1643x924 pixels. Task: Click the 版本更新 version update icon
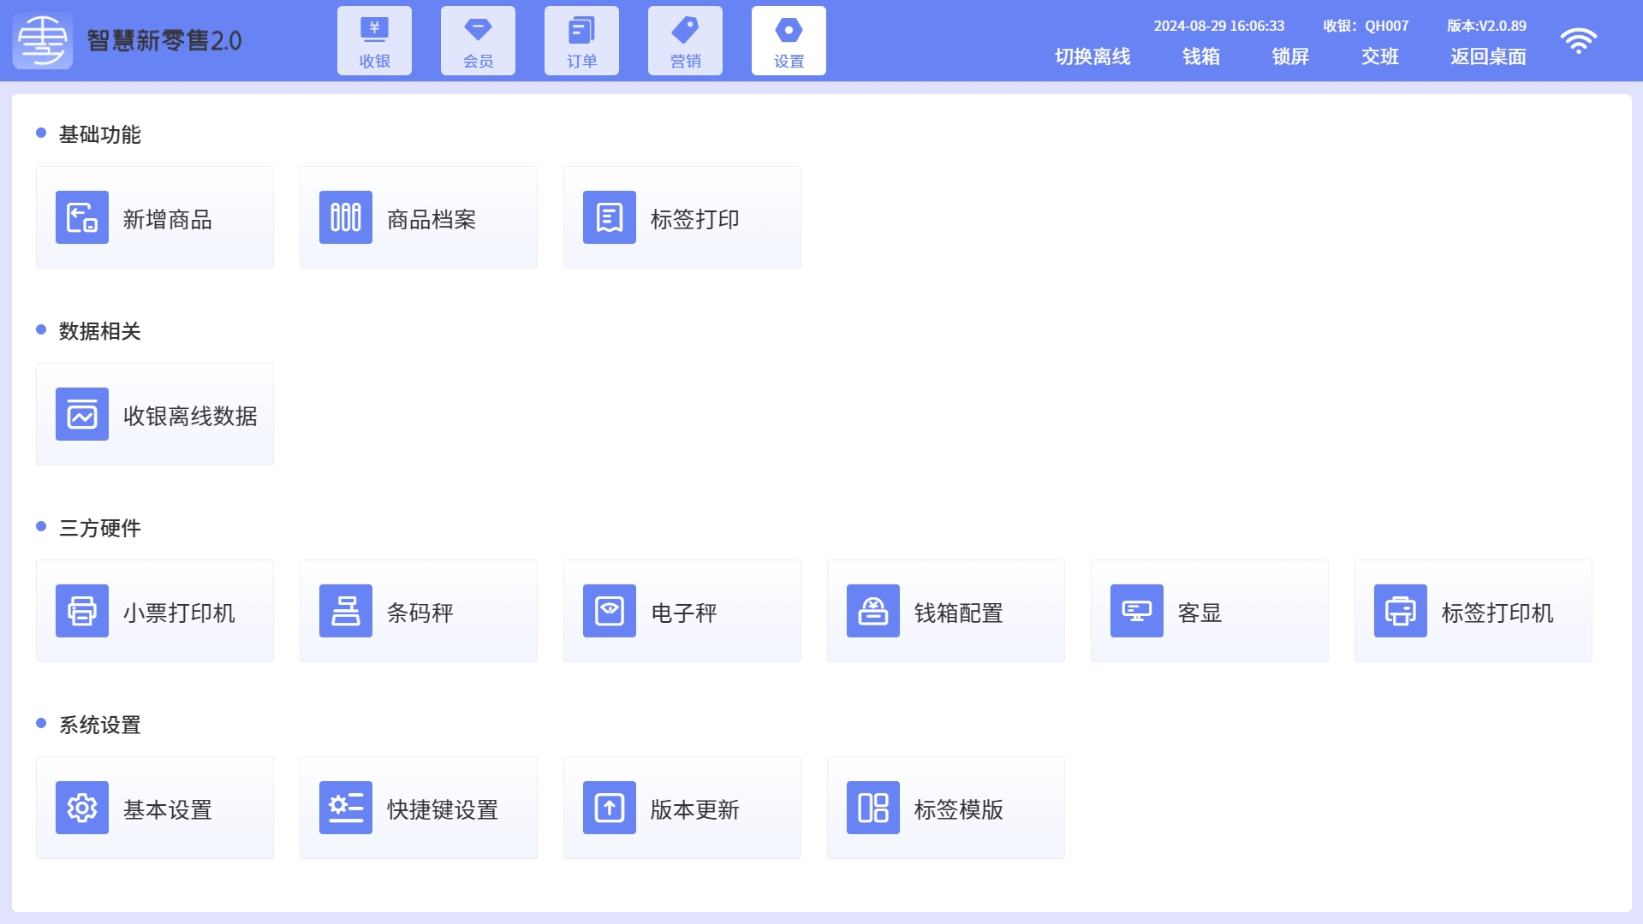(x=610, y=808)
